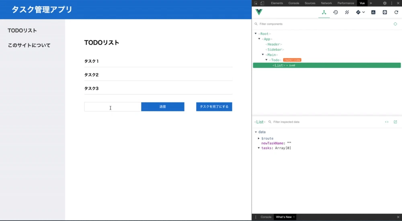Select the Main component in the tree

pos(271,55)
